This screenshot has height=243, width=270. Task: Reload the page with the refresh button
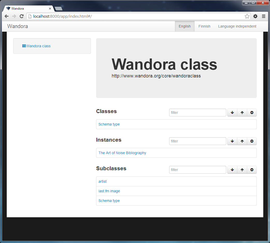click(22, 16)
